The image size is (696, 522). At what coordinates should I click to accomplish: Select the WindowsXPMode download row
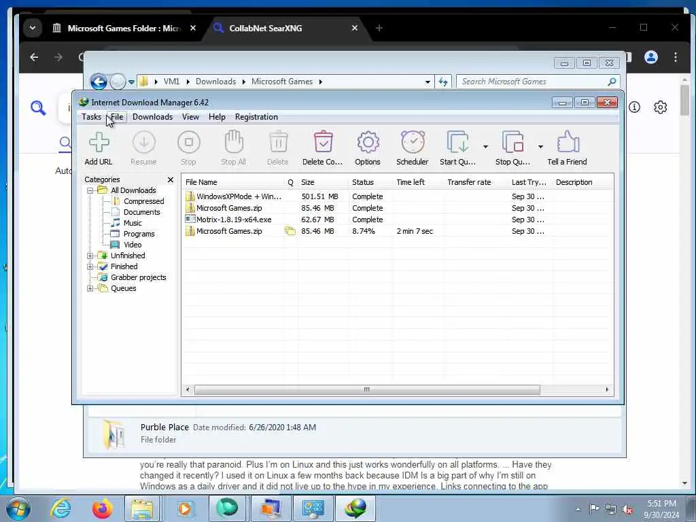point(398,196)
